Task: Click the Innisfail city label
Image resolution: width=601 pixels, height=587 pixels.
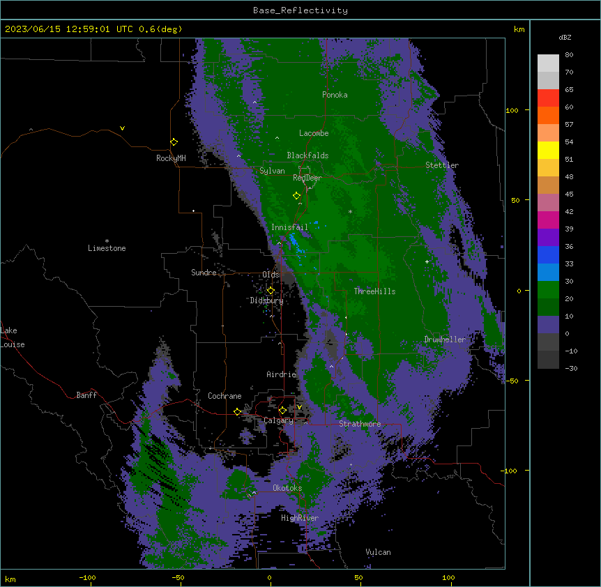Action: [x=289, y=227]
